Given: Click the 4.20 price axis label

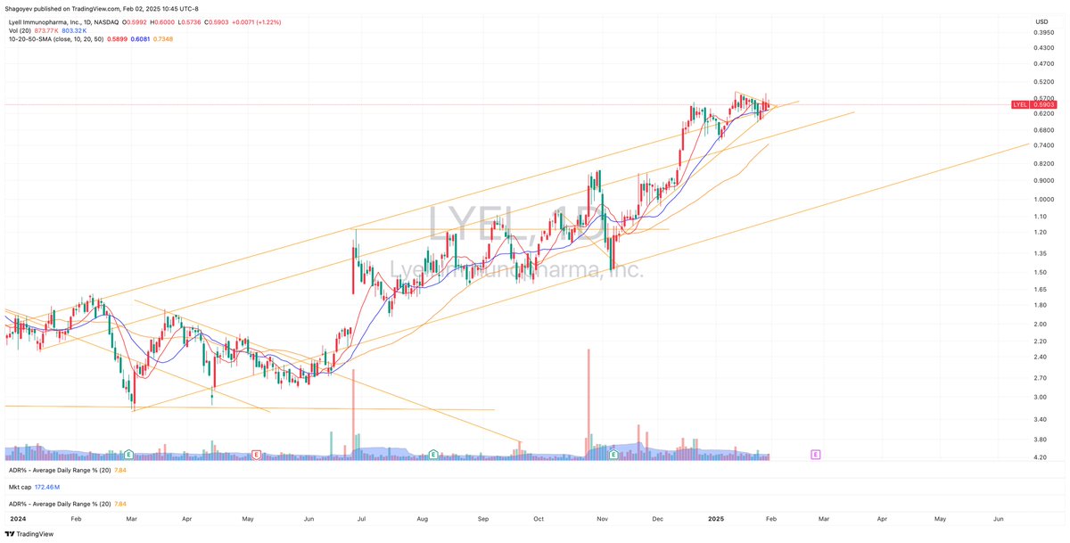Looking at the screenshot, I should pos(1041,457).
